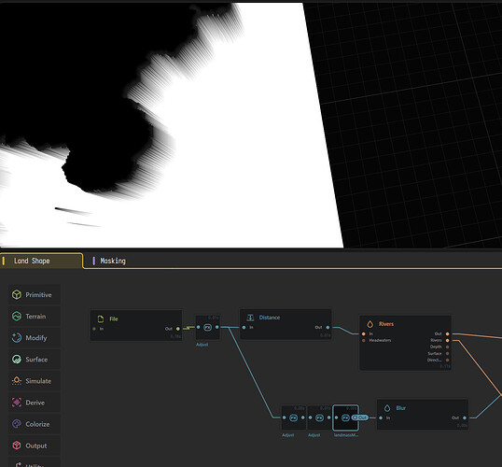The height and width of the screenshot is (467, 502).
Task: Click the Blur node's In port
Action: 381,417
